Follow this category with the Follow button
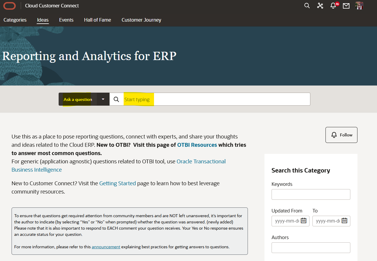The image size is (377, 261). coord(341,135)
